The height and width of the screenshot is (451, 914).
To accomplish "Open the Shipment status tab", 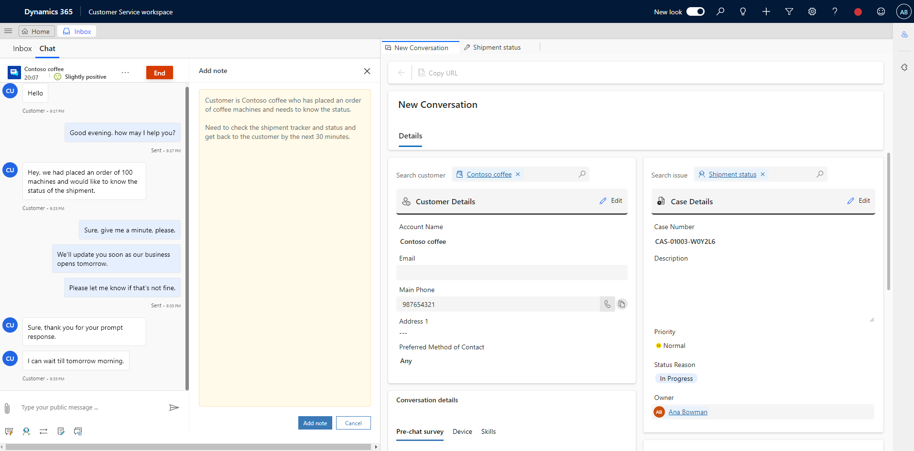I will (492, 48).
